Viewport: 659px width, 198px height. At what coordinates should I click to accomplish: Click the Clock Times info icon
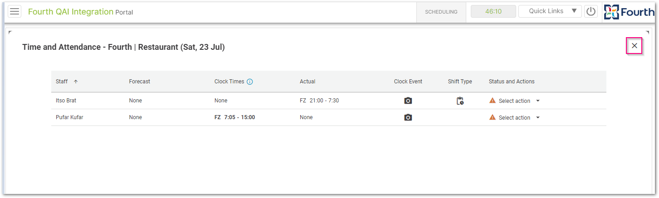point(249,82)
